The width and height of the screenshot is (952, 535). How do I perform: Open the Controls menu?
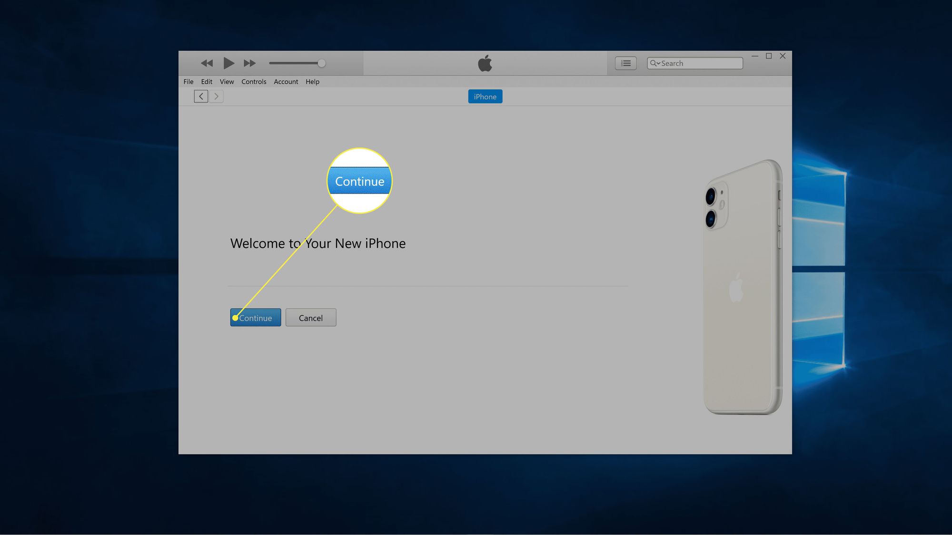(x=254, y=82)
